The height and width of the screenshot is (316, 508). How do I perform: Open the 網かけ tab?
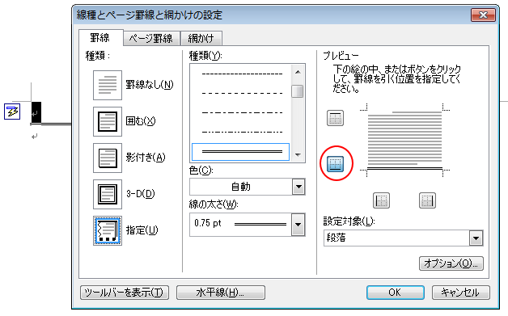[201, 39]
